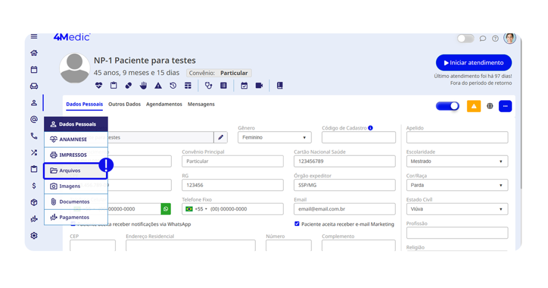Viewport: 548px width, 288px height.
Task: Open the Estado Civil dropdown showing Viúva
Action: coord(456,209)
